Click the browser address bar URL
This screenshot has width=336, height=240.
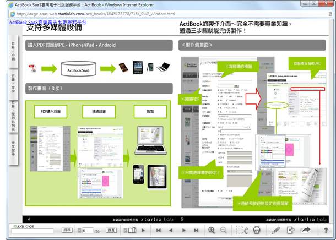pyautogui.click(x=96, y=14)
